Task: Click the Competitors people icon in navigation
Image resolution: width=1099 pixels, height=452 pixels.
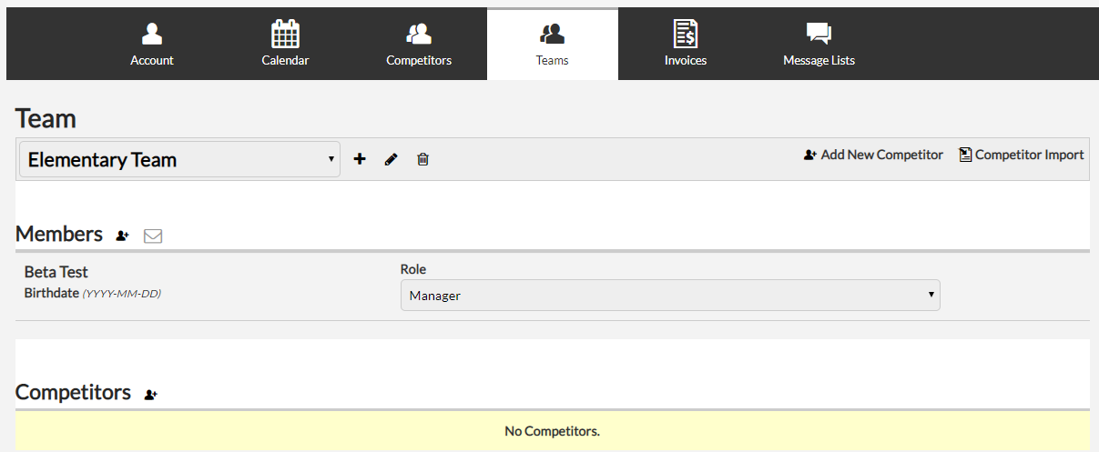Action: [419, 34]
